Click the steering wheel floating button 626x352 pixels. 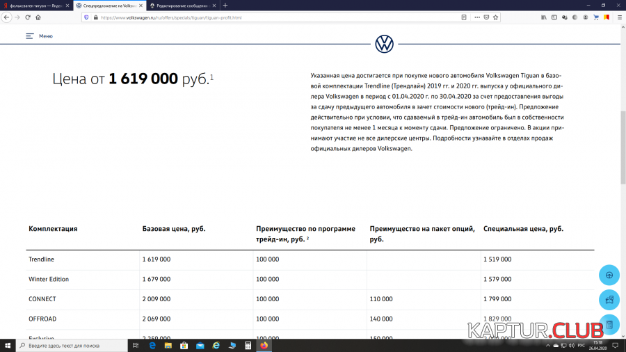[609, 275]
